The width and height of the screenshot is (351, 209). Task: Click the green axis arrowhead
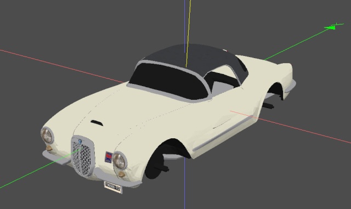(330, 28)
